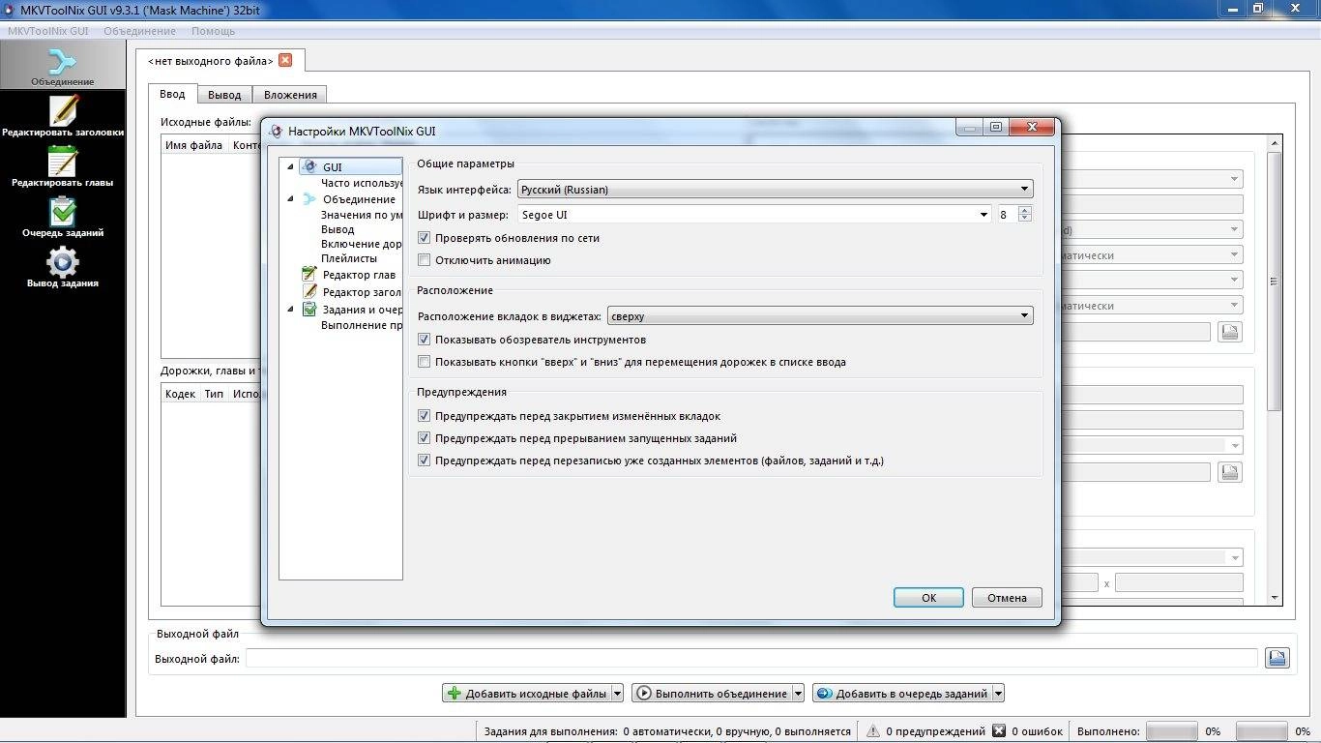This screenshot has width=1321, height=743.
Task: Select Объединение arrow icon in settings tree
Action: click(x=309, y=199)
